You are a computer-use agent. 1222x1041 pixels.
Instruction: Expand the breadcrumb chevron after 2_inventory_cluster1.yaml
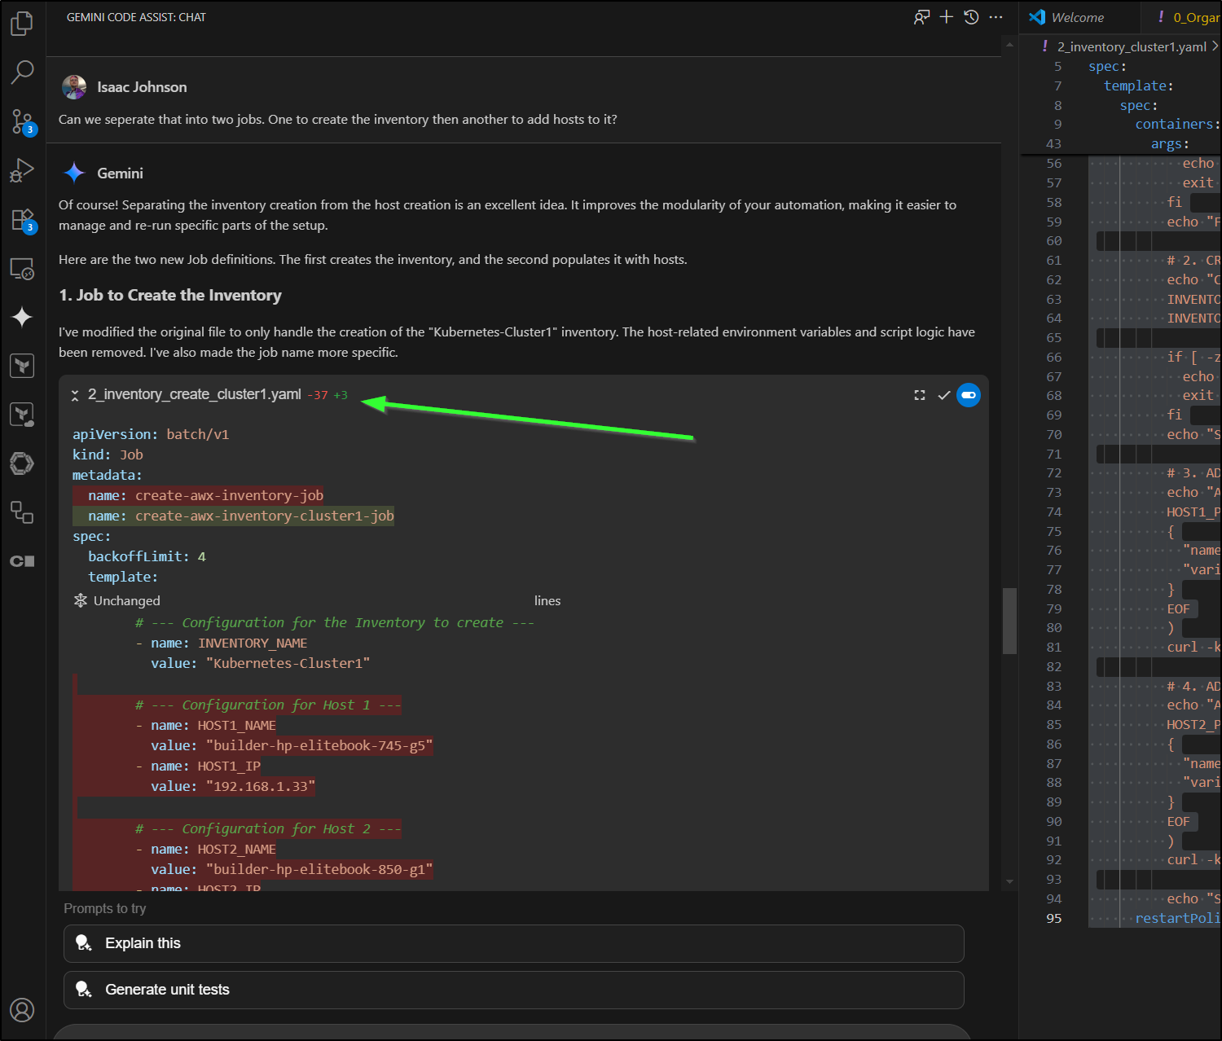(1215, 46)
